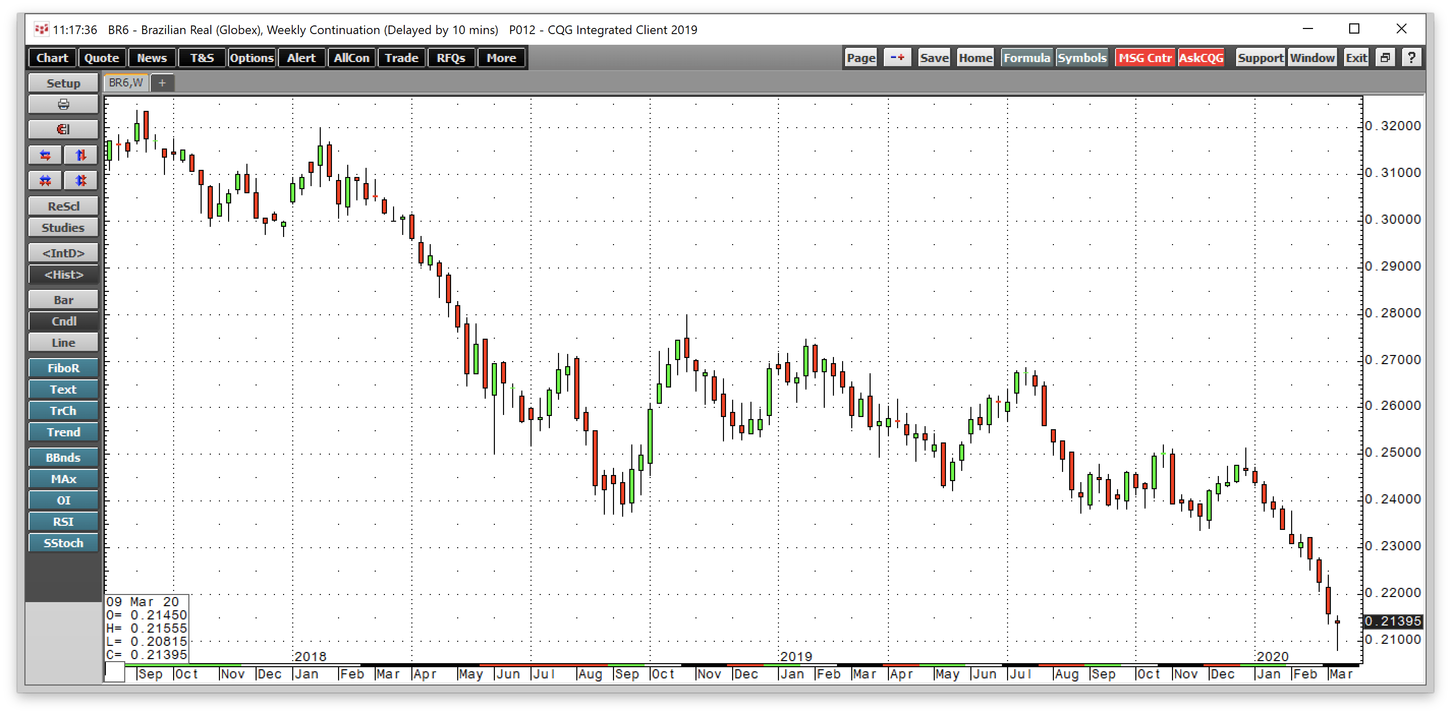Click the Home button
Image resolution: width=1451 pixels, height=714 pixels.
coord(975,58)
